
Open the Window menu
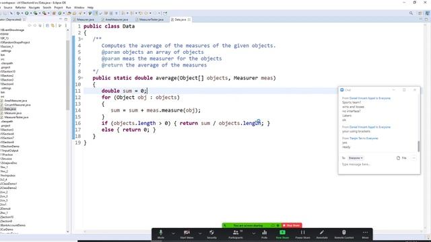pos(79,7)
